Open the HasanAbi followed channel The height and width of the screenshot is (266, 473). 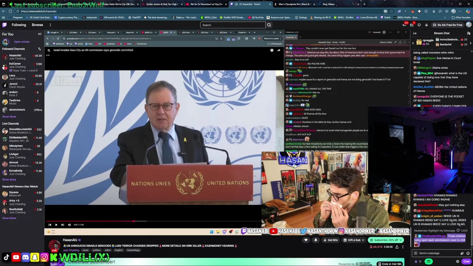(x=22, y=57)
